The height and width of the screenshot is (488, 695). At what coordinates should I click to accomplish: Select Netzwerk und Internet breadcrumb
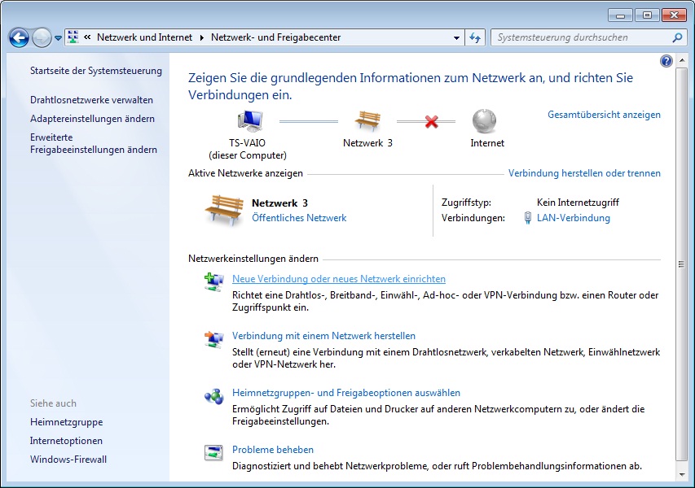144,37
